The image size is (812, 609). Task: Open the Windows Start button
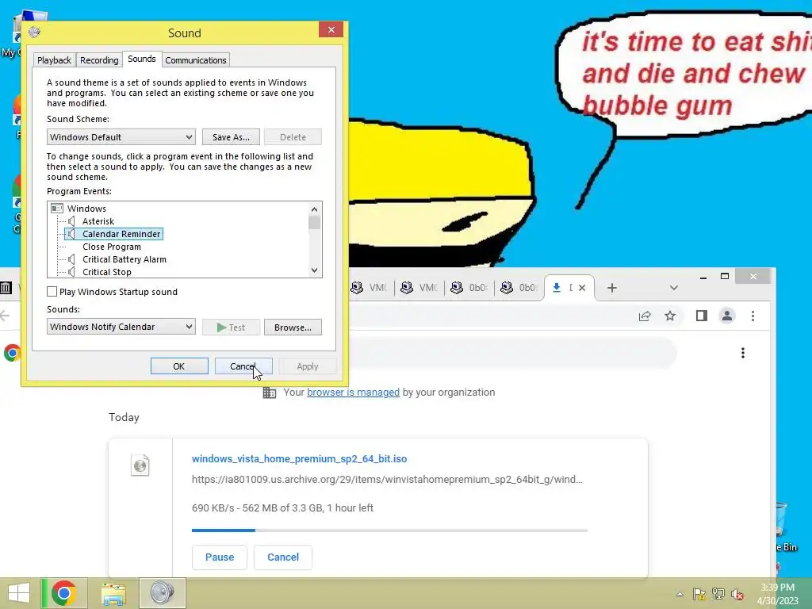point(19,593)
